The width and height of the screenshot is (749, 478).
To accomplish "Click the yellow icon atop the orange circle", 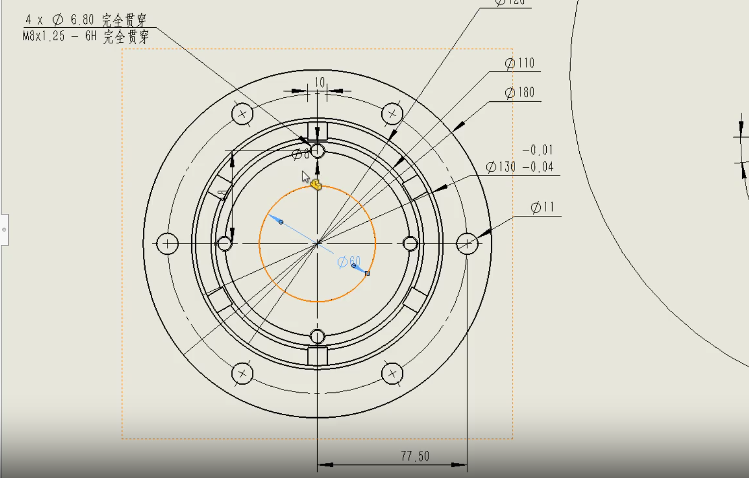I will (316, 185).
